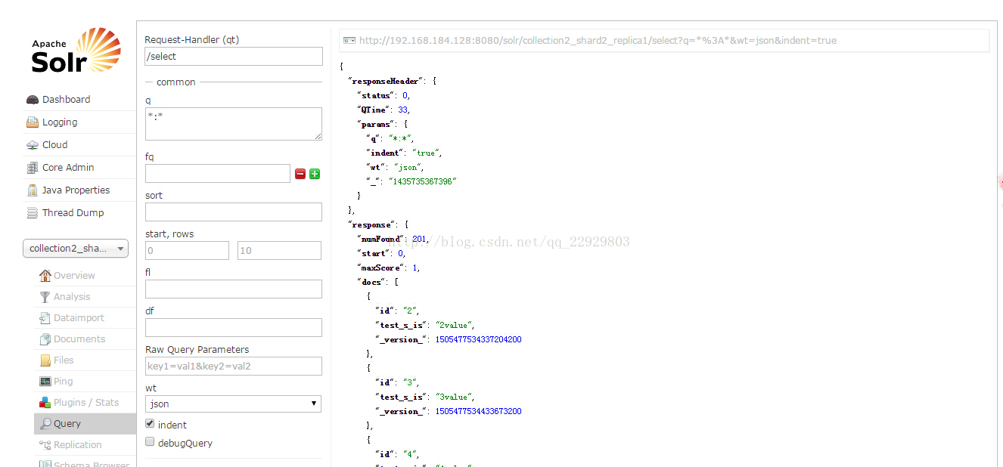Click the link icon beside request URL
Screen dimensions: 1003x467
coord(349,41)
